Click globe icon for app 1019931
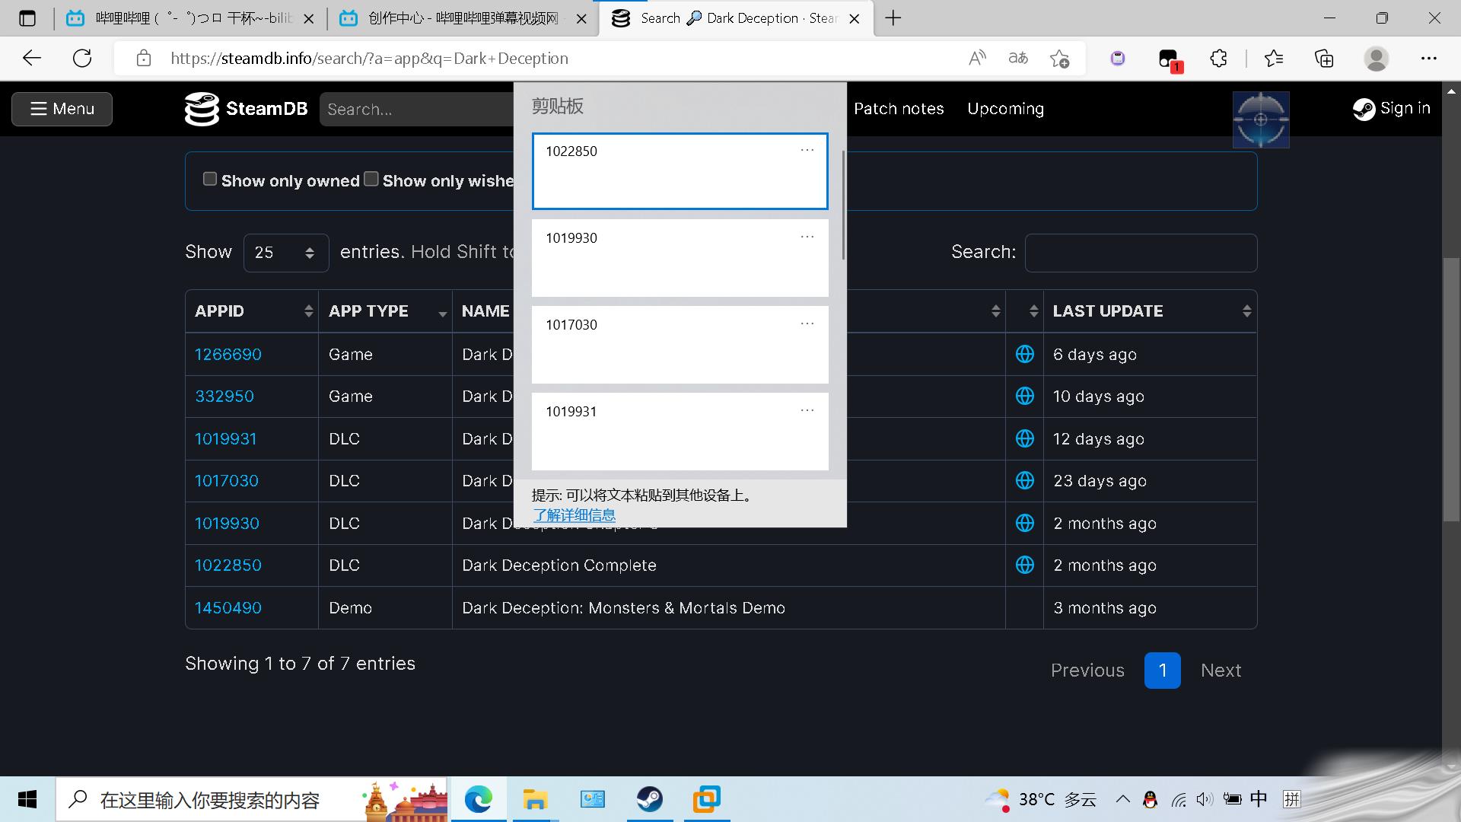The image size is (1461, 822). point(1025,438)
